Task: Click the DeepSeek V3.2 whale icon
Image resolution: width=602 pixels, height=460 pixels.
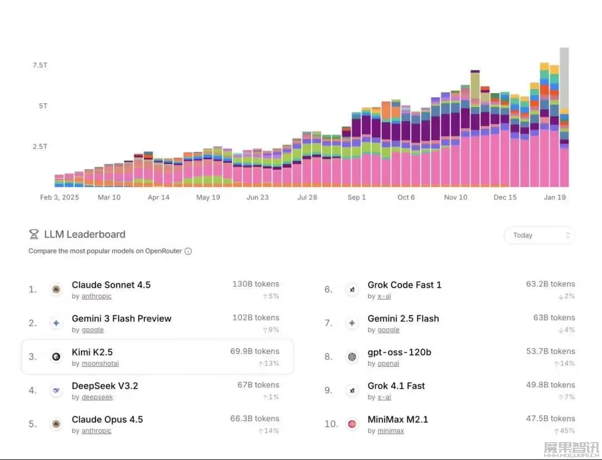Action: pos(56,390)
